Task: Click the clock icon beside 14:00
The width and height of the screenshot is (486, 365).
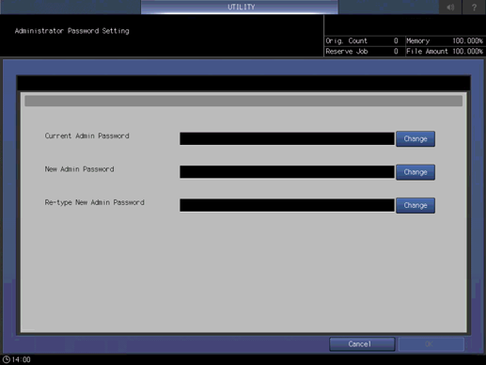Action: [x=7, y=359]
